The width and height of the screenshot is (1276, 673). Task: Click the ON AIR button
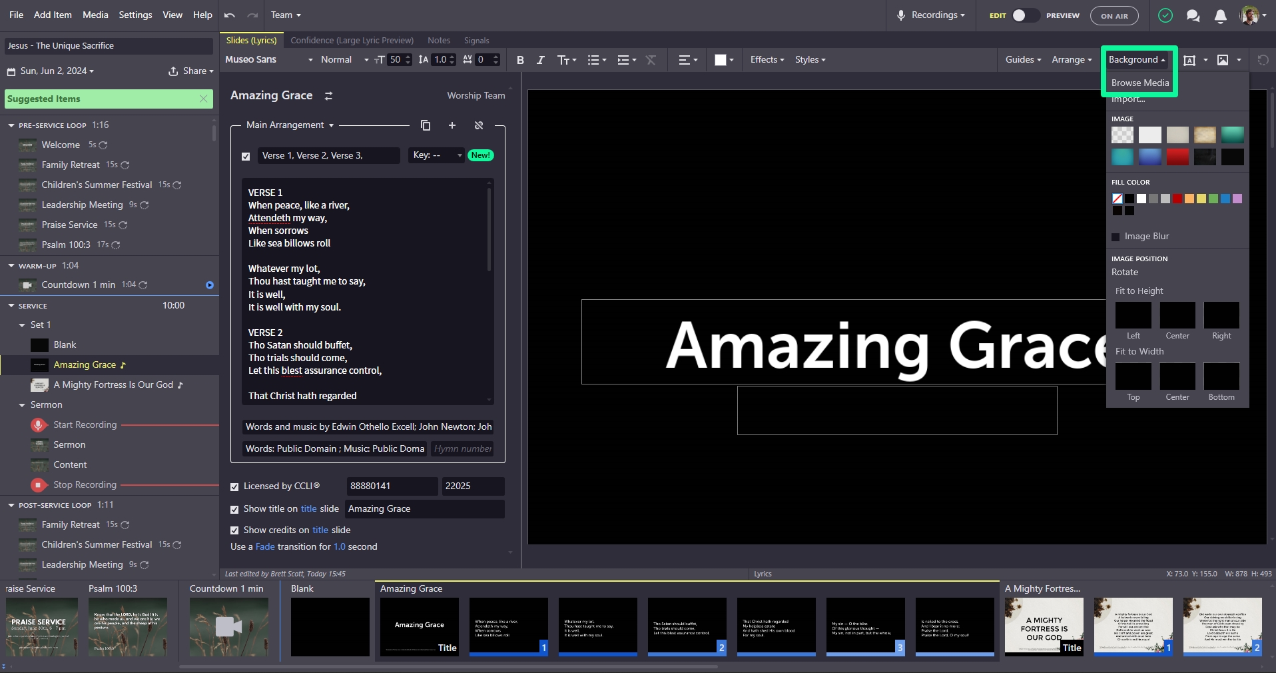(x=1114, y=16)
